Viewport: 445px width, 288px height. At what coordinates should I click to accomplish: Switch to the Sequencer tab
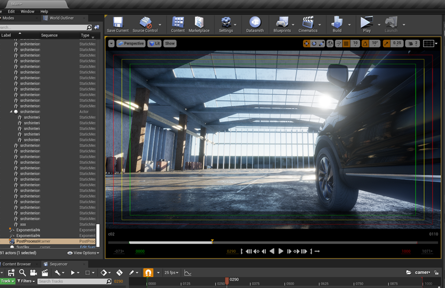(59, 264)
